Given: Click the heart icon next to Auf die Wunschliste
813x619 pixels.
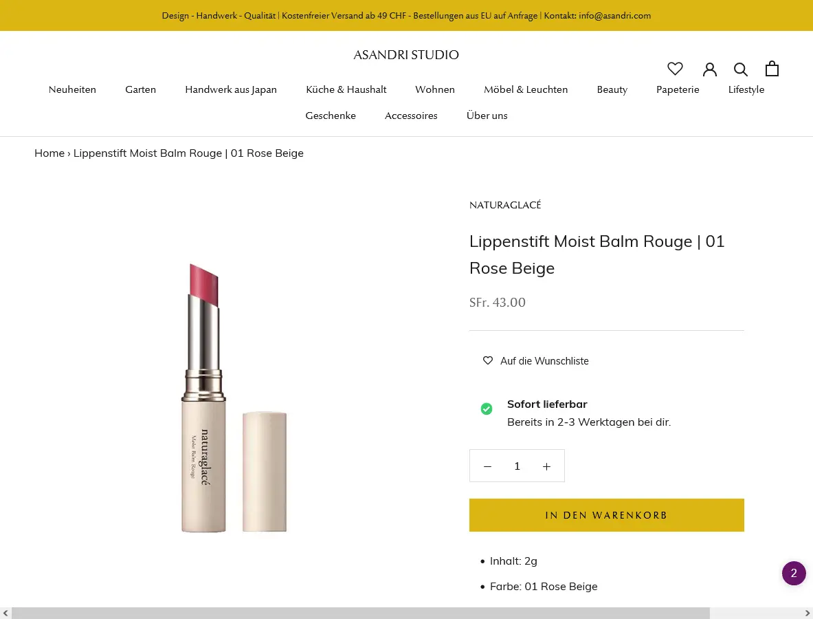Looking at the screenshot, I should [x=487, y=360].
